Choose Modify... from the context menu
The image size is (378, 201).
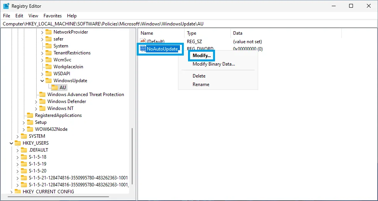point(202,56)
